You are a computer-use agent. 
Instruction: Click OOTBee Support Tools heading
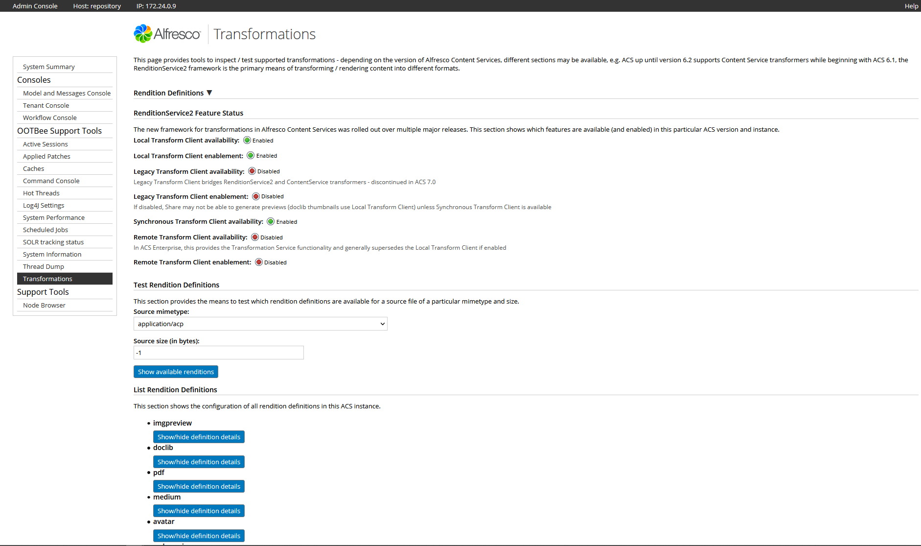(59, 131)
